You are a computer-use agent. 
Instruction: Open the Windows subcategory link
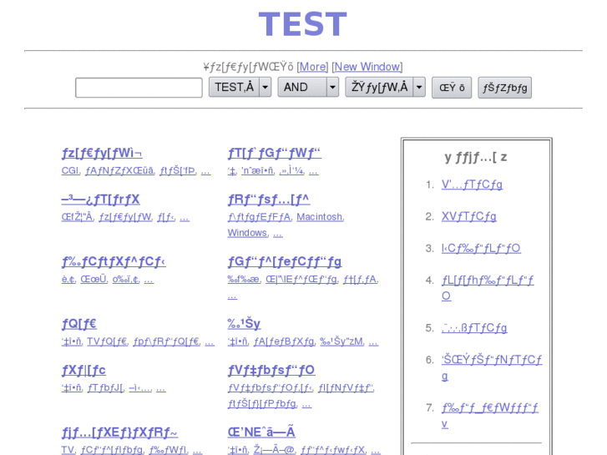[x=247, y=233]
